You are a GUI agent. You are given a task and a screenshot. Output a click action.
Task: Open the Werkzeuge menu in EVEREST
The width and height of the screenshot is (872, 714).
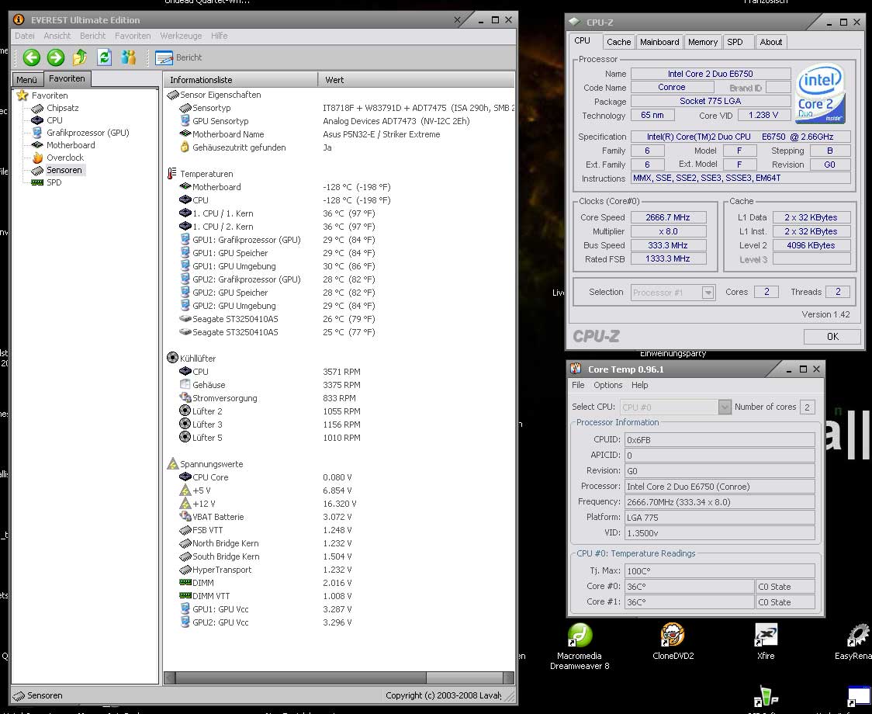[181, 36]
